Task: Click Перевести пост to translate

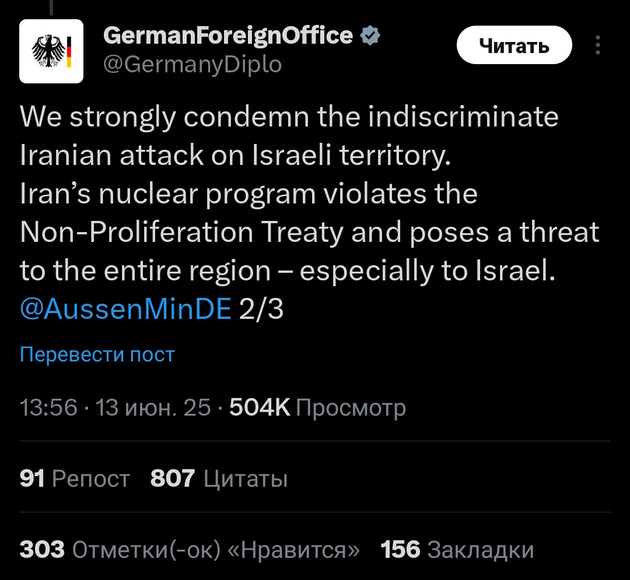Action: [97, 354]
